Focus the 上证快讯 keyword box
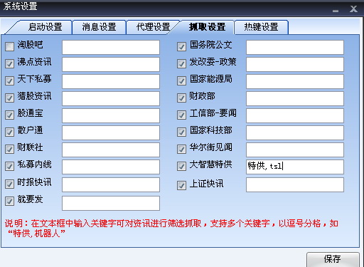The height and width of the screenshot is (267, 364). 295,184
